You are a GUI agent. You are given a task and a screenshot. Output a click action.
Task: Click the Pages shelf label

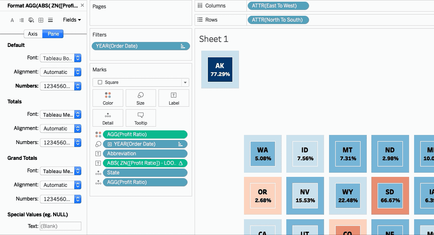coord(99,6)
